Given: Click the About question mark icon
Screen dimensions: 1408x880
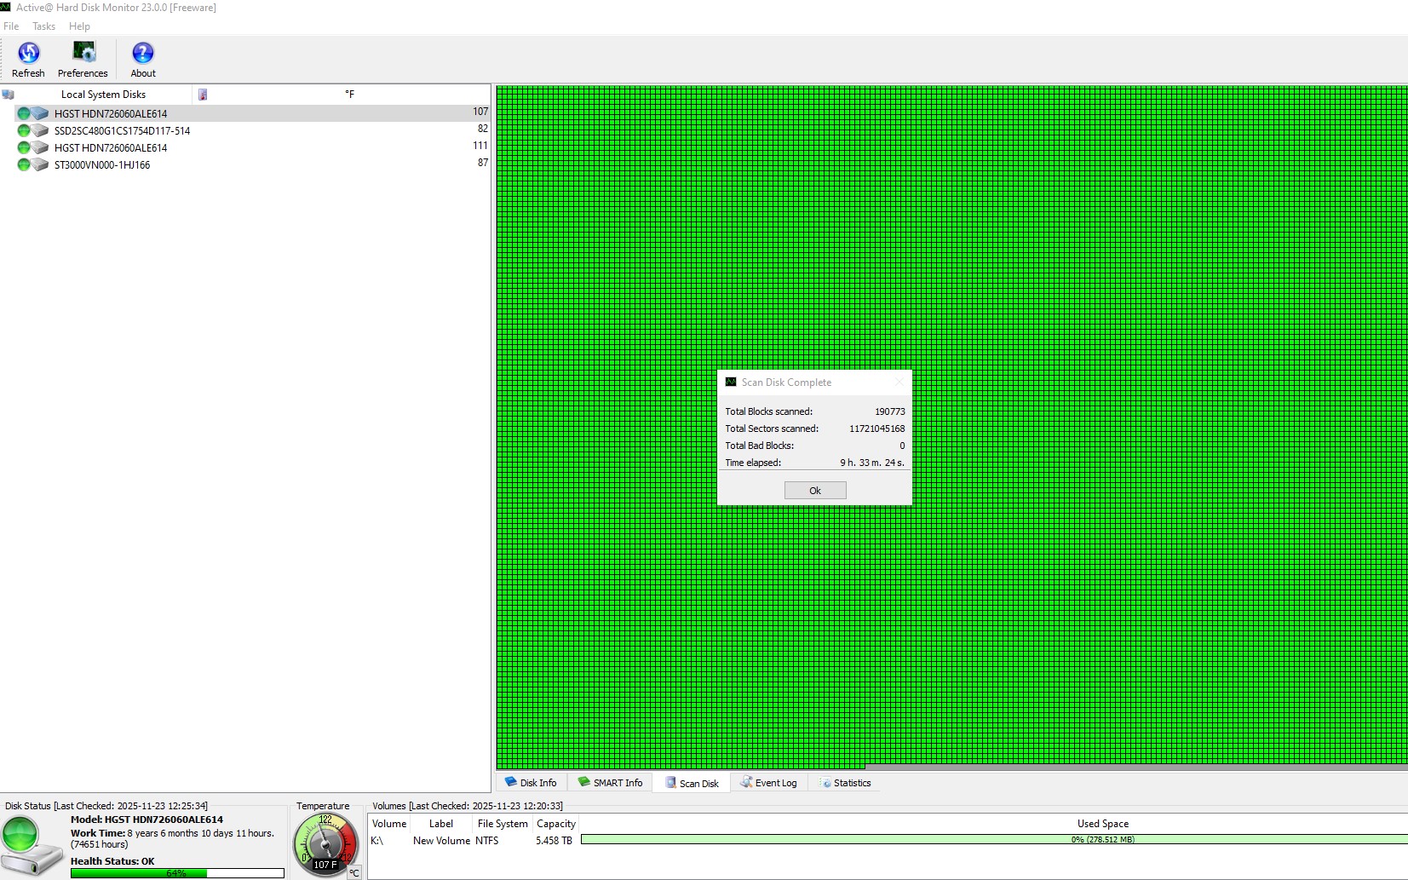Looking at the screenshot, I should (142, 54).
